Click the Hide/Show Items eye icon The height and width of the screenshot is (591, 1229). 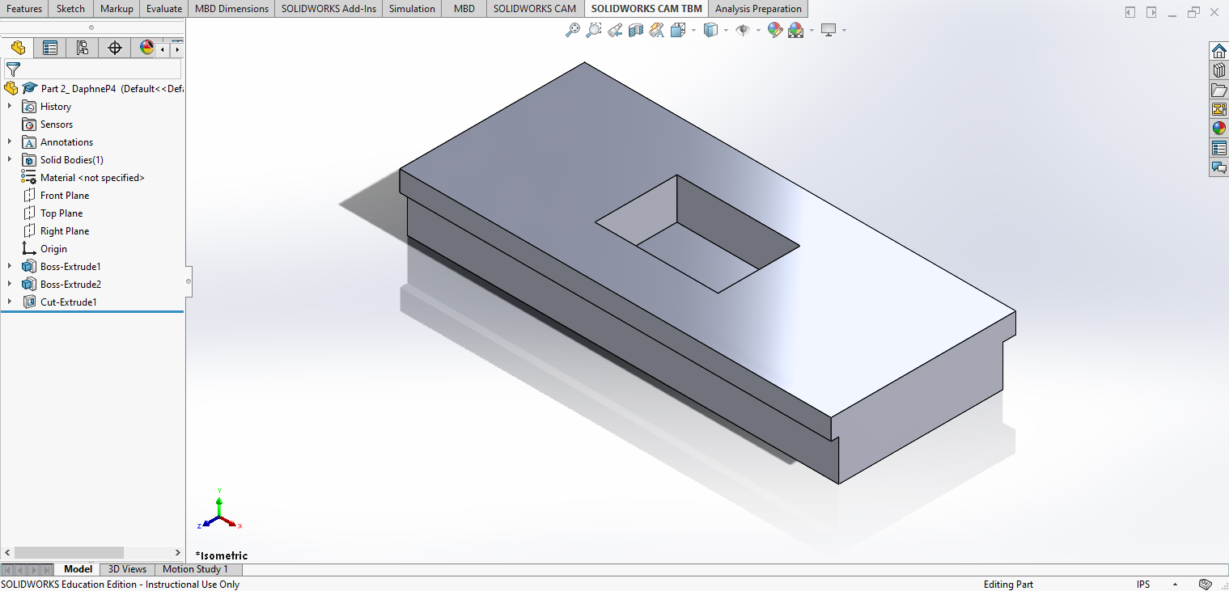point(744,30)
